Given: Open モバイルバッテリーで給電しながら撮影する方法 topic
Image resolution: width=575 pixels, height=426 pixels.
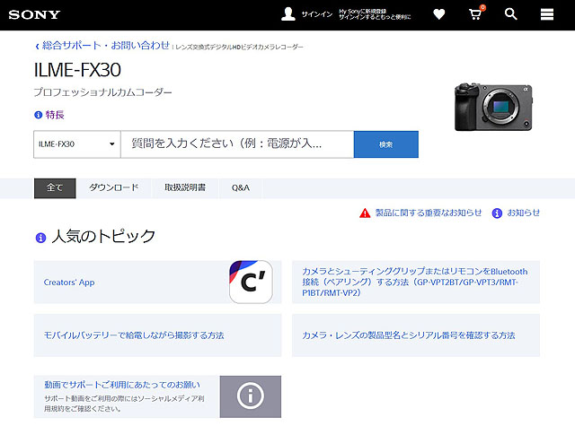Looking at the screenshot, I should click(x=134, y=335).
